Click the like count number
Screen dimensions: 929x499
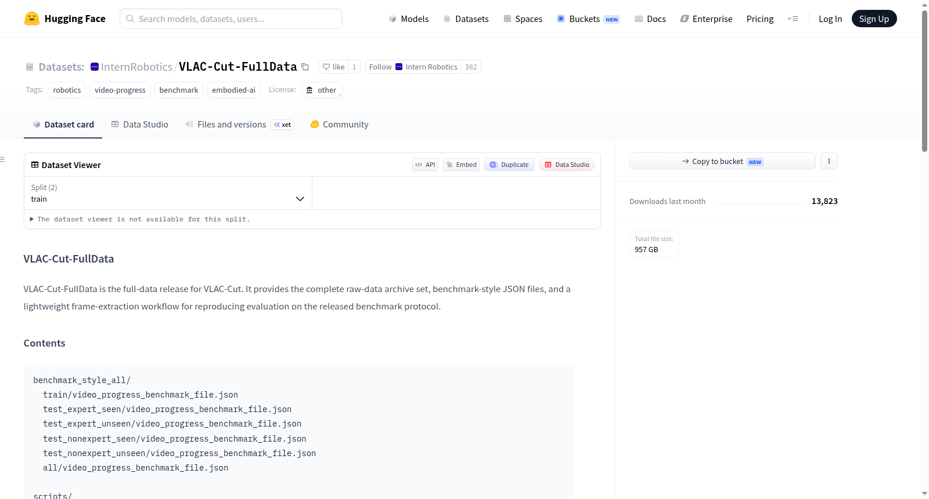pos(354,67)
